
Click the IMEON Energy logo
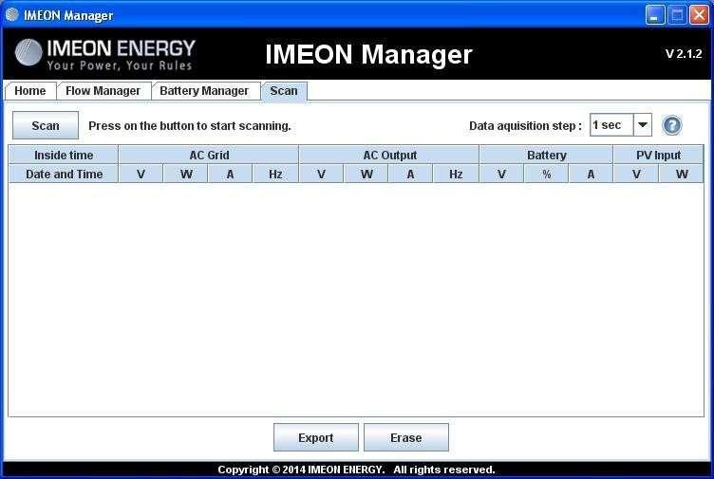[105, 54]
